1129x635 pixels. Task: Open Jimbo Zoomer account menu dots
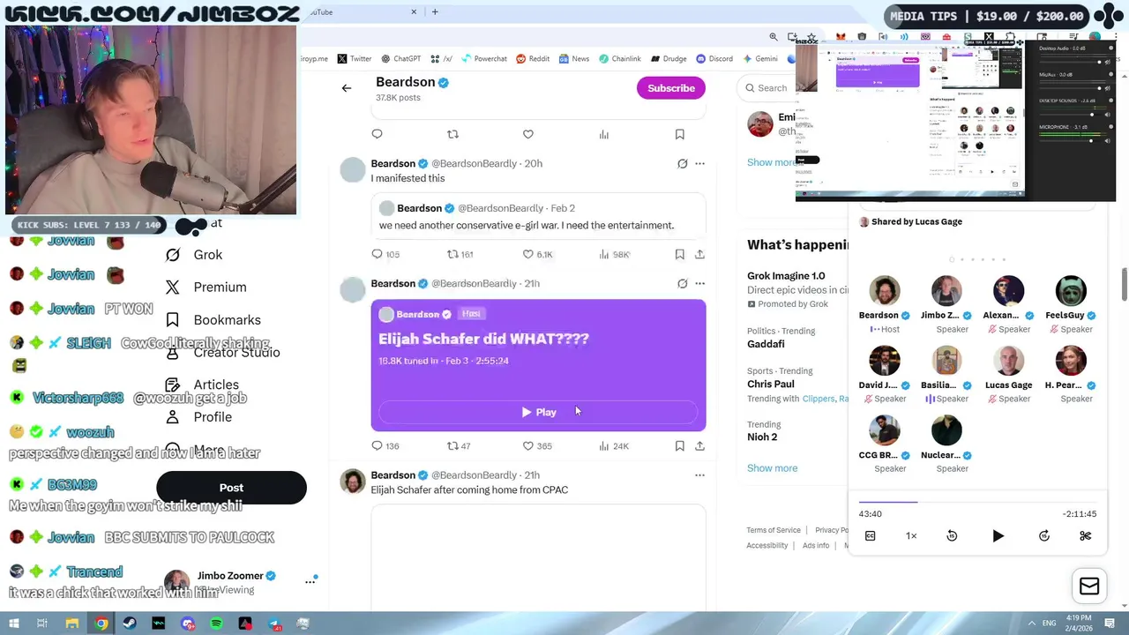tap(310, 581)
